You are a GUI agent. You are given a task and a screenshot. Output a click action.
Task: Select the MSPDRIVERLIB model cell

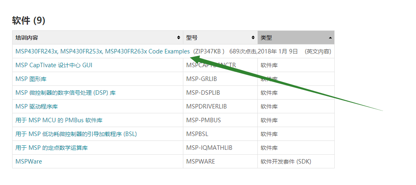pos(220,106)
